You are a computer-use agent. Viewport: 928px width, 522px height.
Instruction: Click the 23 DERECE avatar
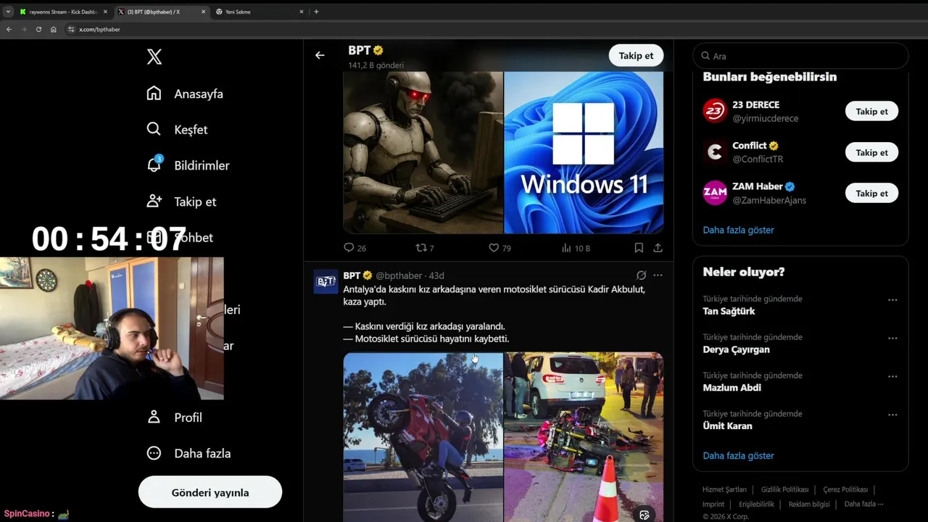click(x=715, y=111)
